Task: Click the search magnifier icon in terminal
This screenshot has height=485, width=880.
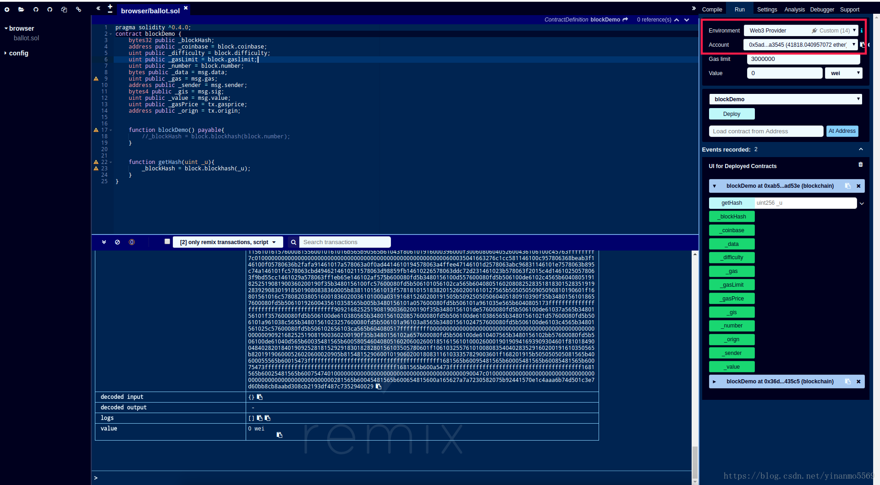Action: (293, 242)
